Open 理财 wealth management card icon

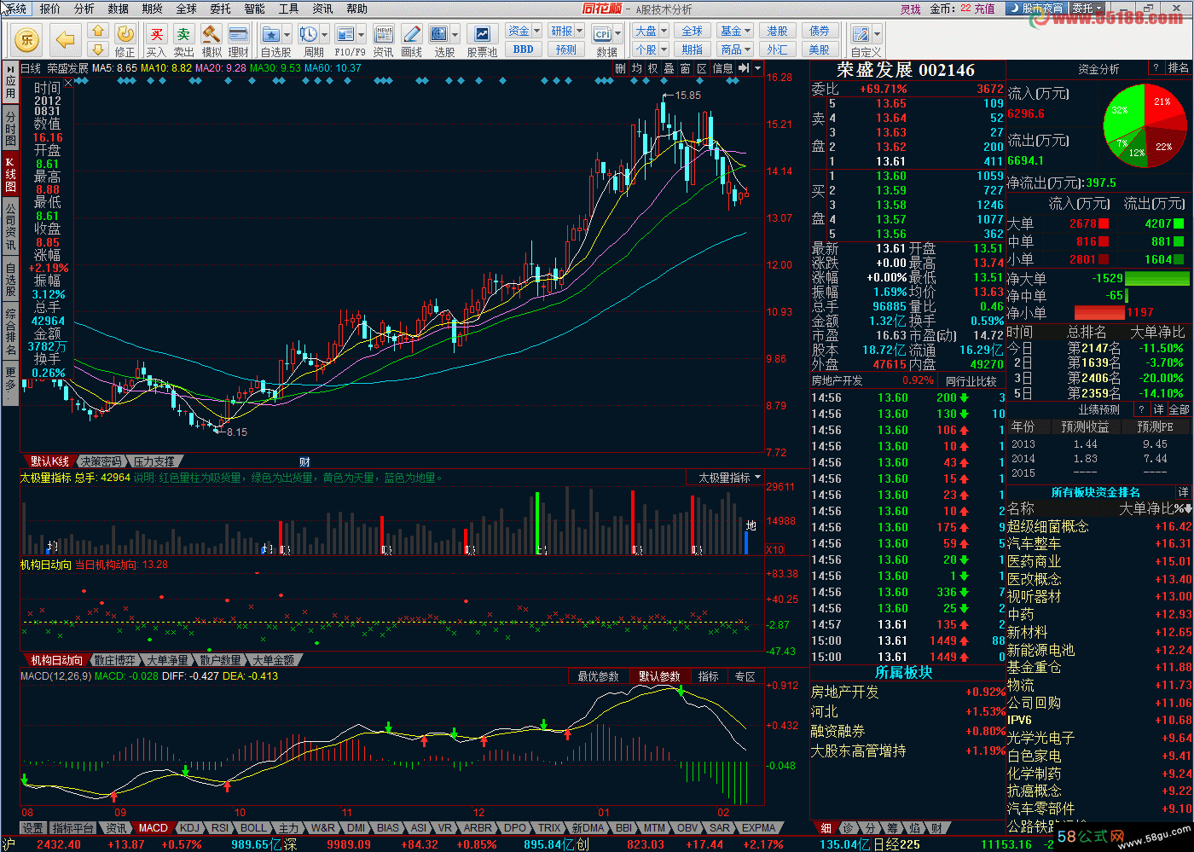tap(239, 34)
